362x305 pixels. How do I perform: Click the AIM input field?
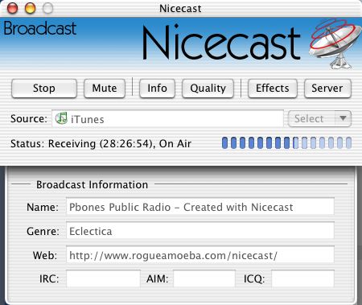[204, 279]
